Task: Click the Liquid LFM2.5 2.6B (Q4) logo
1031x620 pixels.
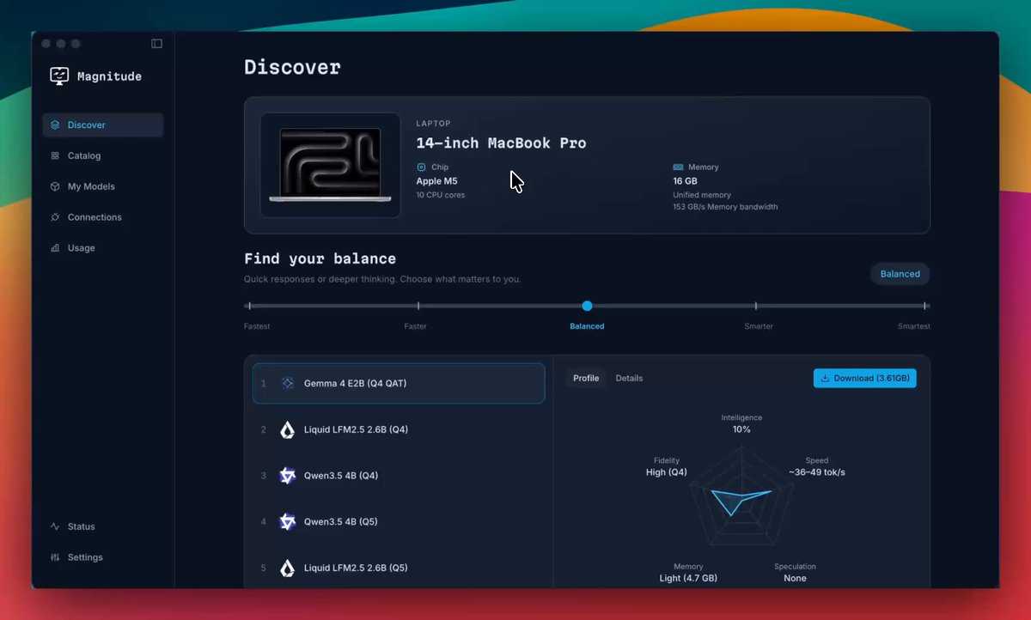Action: pyautogui.click(x=288, y=429)
